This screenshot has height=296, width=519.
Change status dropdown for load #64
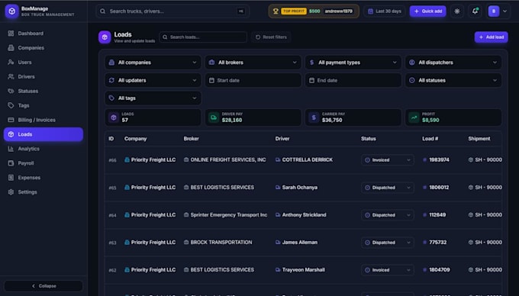coord(387,215)
